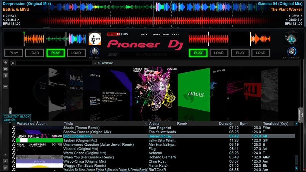Click the last LOAD button on the right

(x=260, y=53)
